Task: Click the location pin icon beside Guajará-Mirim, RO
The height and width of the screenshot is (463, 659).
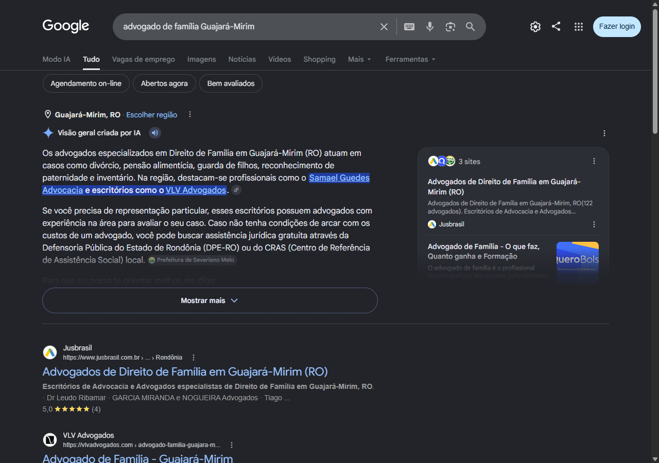Action: 48,115
